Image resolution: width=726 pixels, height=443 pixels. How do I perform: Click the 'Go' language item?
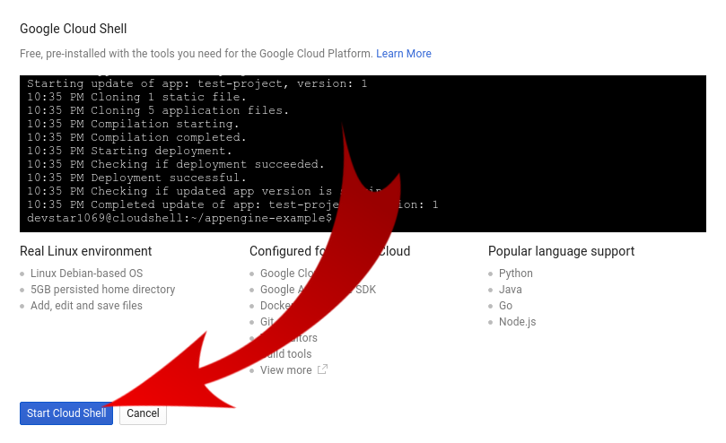tap(505, 306)
